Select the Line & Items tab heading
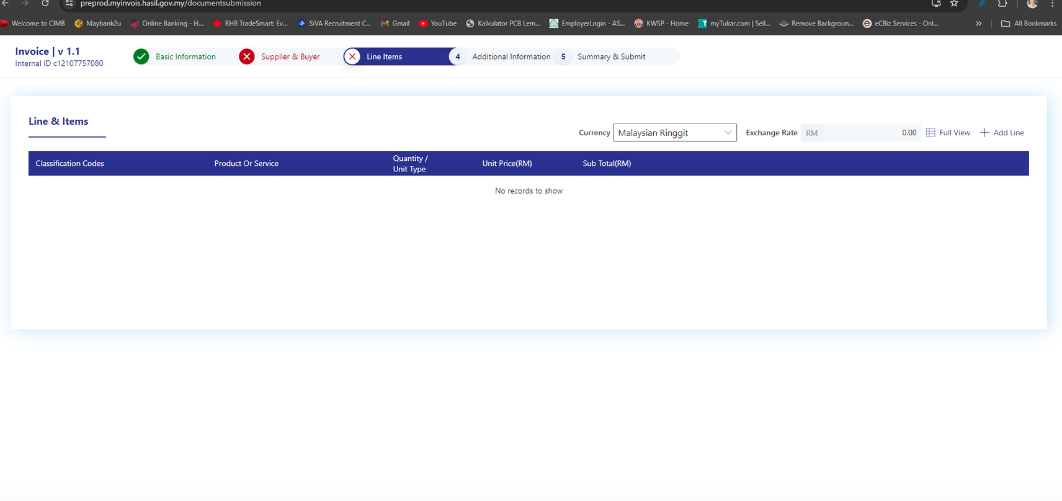The width and height of the screenshot is (1062, 501). [58, 122]
